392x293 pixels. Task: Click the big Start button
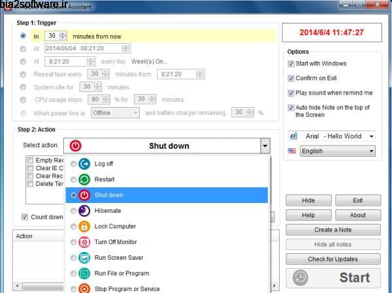(333, 278)
